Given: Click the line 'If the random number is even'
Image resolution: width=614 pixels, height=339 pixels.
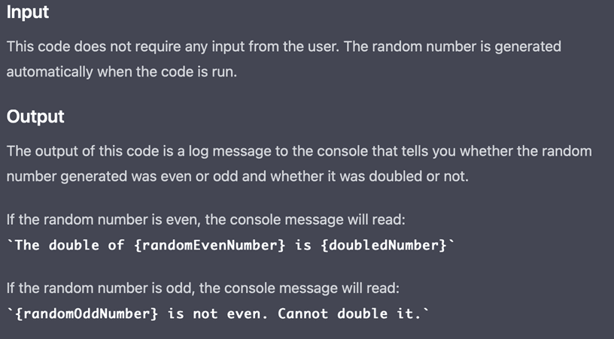Looking at the screenshot, I should (x=206, y=219).
